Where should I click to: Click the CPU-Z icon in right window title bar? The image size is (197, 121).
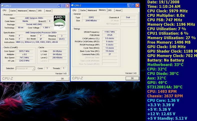(73, 5)
